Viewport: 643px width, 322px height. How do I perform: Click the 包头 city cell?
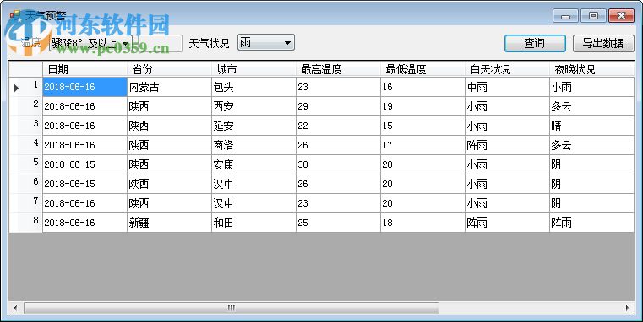(x=253, y=87)
